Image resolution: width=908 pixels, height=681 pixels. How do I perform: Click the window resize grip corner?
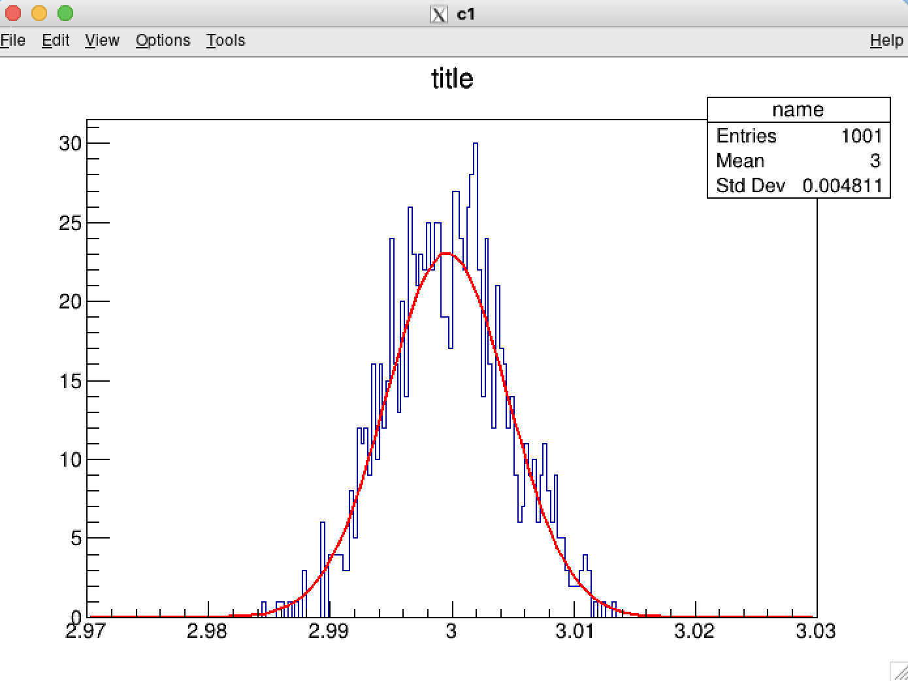(899, 672)
